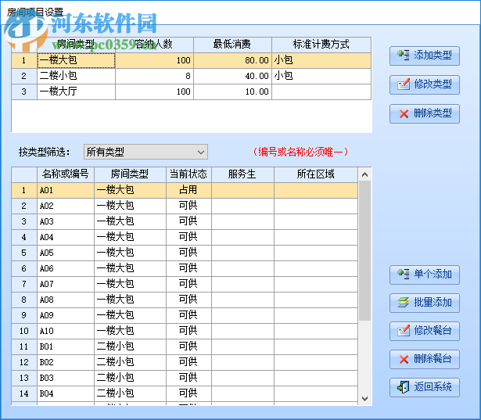Click the 最低消费 column header

[232, 45]
